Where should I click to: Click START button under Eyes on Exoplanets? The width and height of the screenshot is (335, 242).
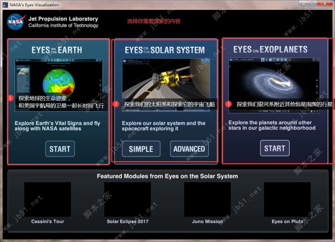tap(275, 148)
